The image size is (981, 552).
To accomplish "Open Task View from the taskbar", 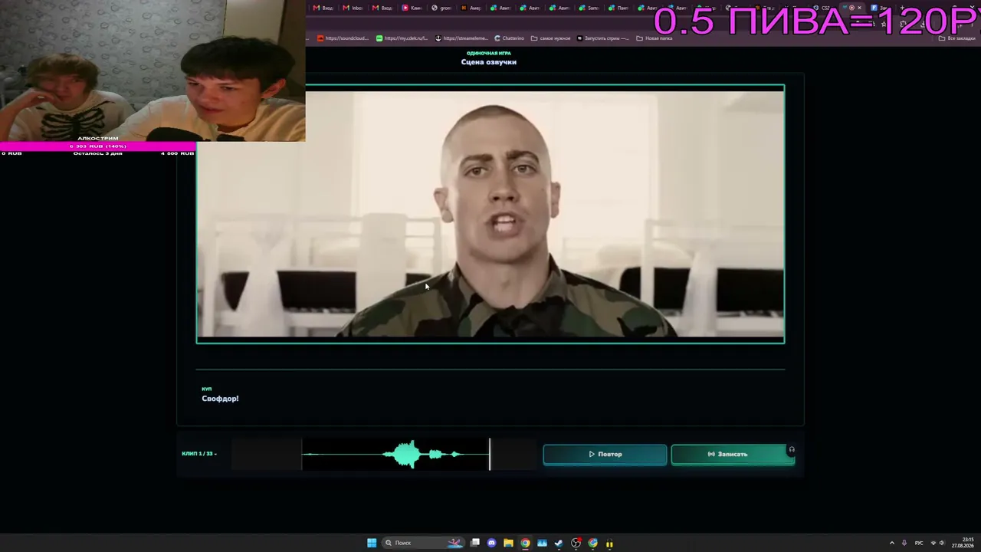I will (475, 543).
